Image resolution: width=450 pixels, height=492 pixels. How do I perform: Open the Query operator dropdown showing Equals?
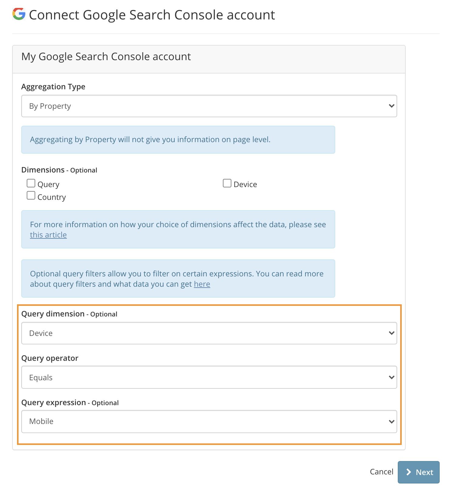click(x=209, y=377)
